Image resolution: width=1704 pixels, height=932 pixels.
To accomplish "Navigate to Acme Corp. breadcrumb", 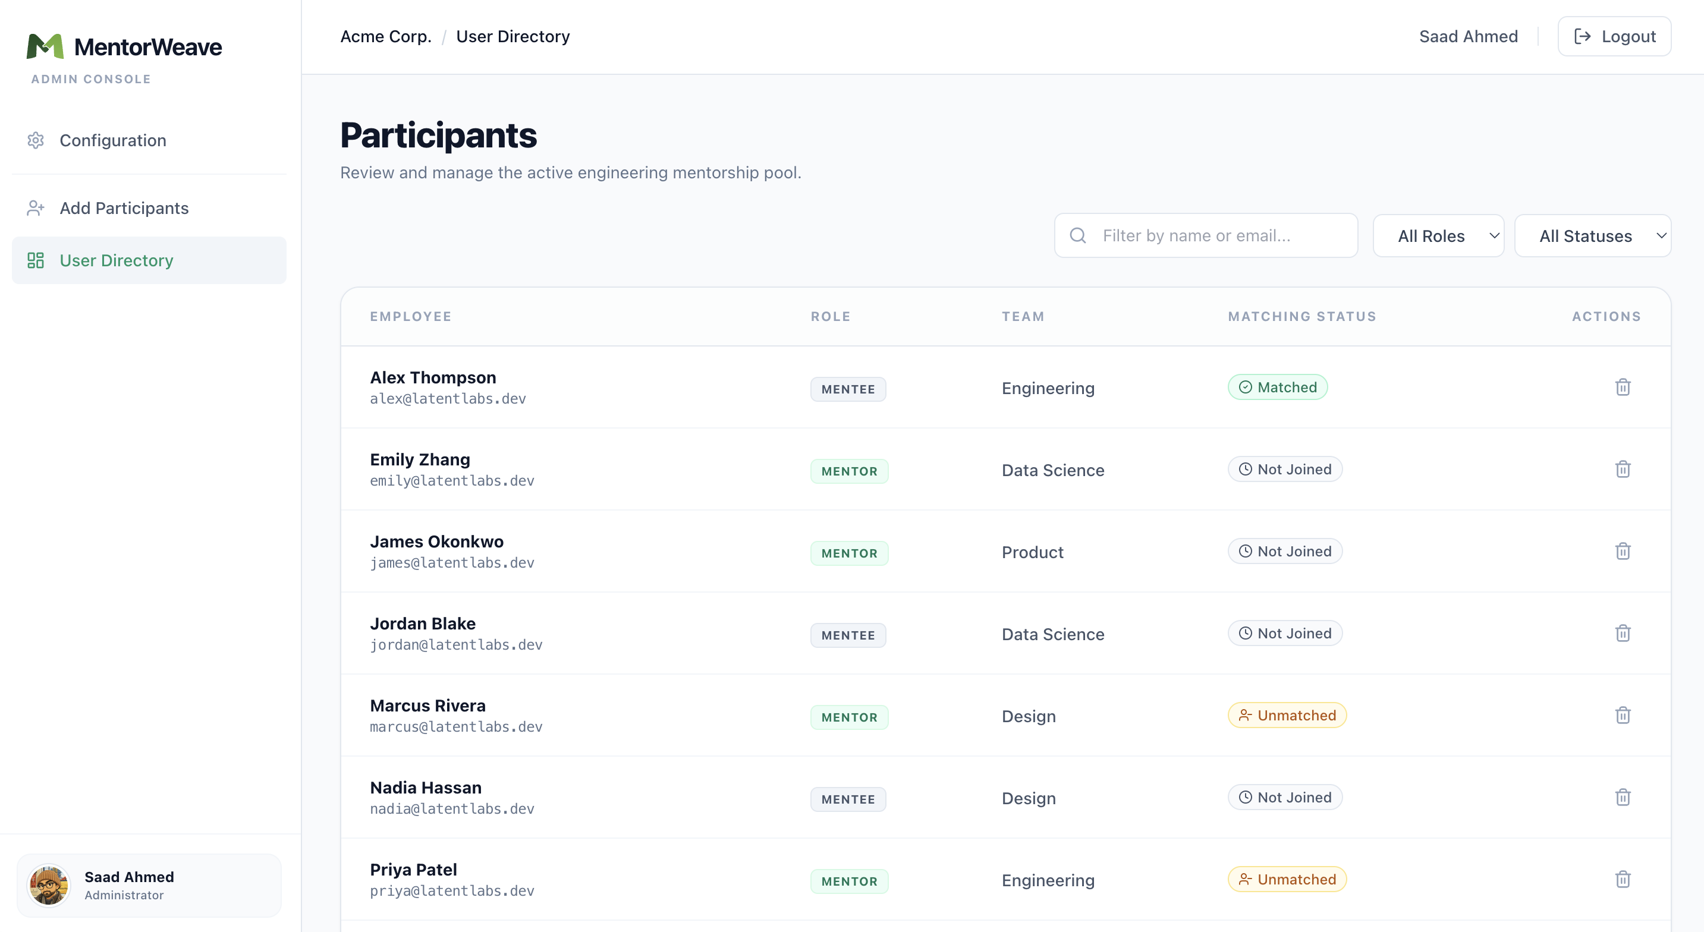I will pyautogui.click(x=386, y=36).
